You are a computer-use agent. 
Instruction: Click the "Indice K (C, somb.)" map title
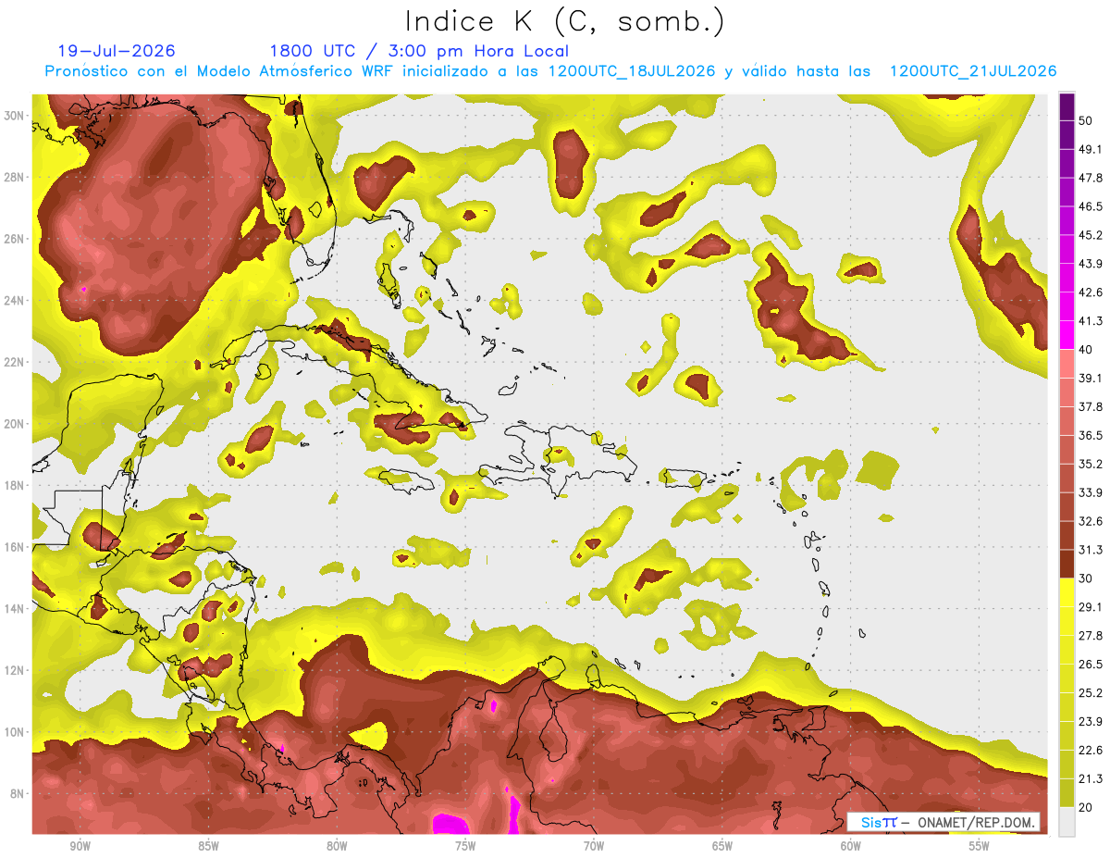pos(565,20)
